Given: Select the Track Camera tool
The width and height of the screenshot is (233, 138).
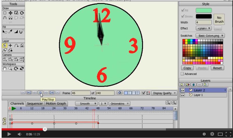Looking at the screenshot, I should click(4, 60).
